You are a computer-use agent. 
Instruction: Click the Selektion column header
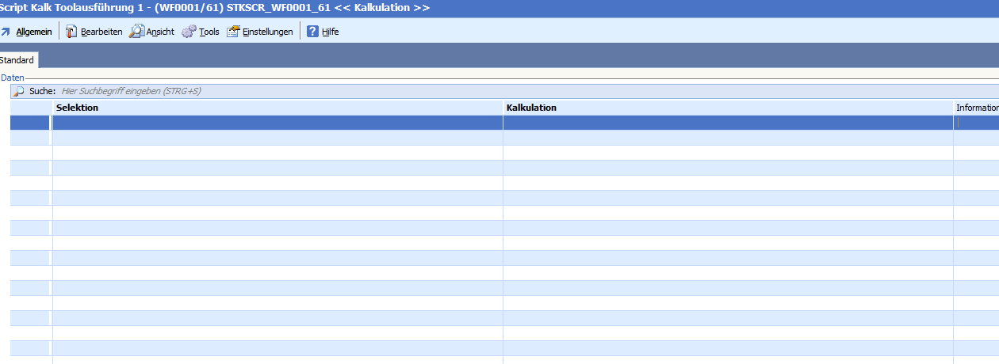pos(277,108)
